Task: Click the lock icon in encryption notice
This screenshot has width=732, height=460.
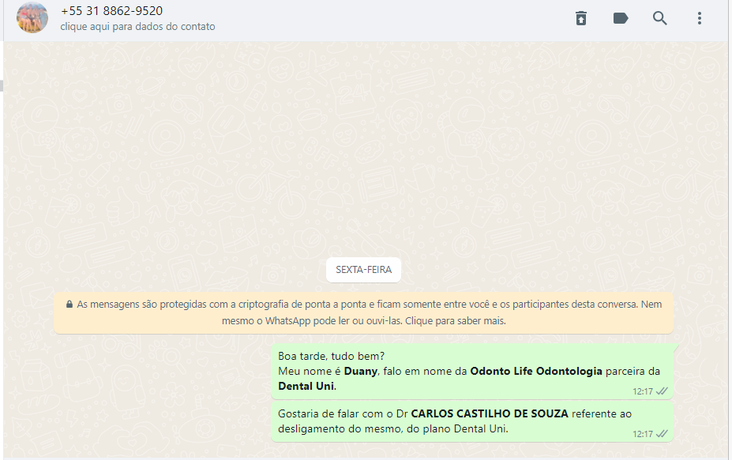Action: pyautogui.click(x=69, y=305)
